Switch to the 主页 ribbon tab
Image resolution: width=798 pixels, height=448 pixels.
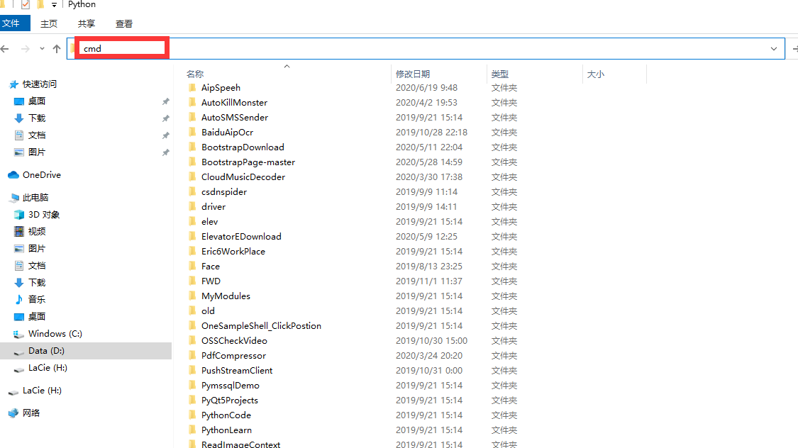coord(49,24)
